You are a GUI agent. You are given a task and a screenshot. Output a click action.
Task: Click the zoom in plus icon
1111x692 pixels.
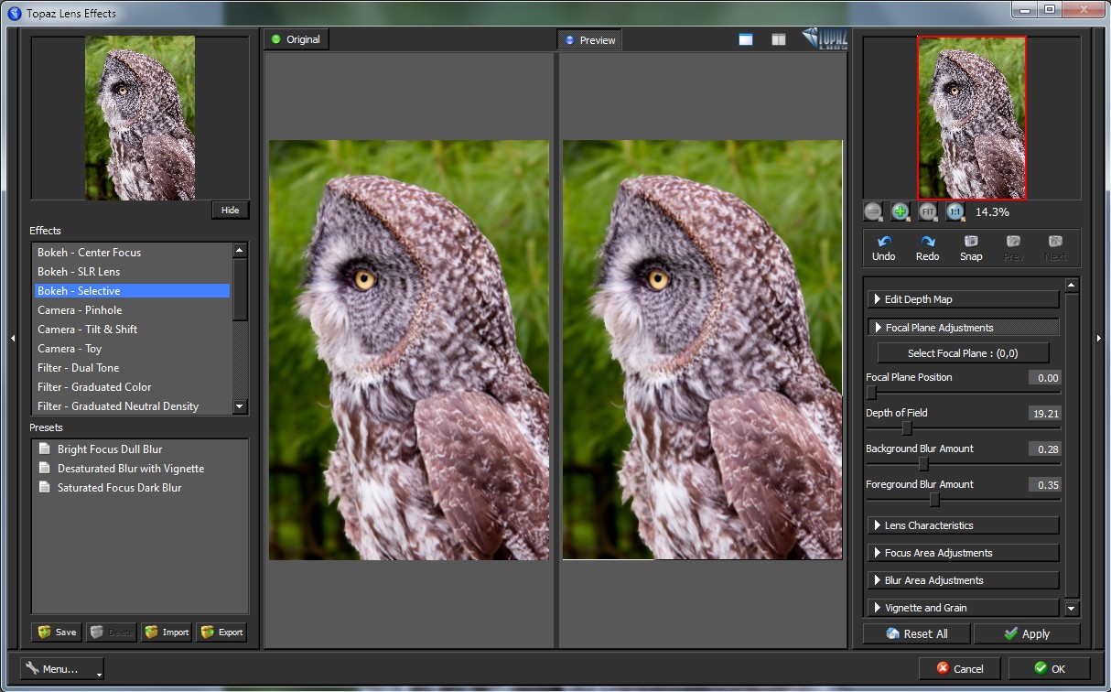(x=901, y=211)
